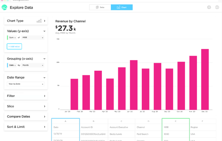The image size is (222, 141).
Task: Open the MRR field dropdown
Action: click(x=32, y=38)
